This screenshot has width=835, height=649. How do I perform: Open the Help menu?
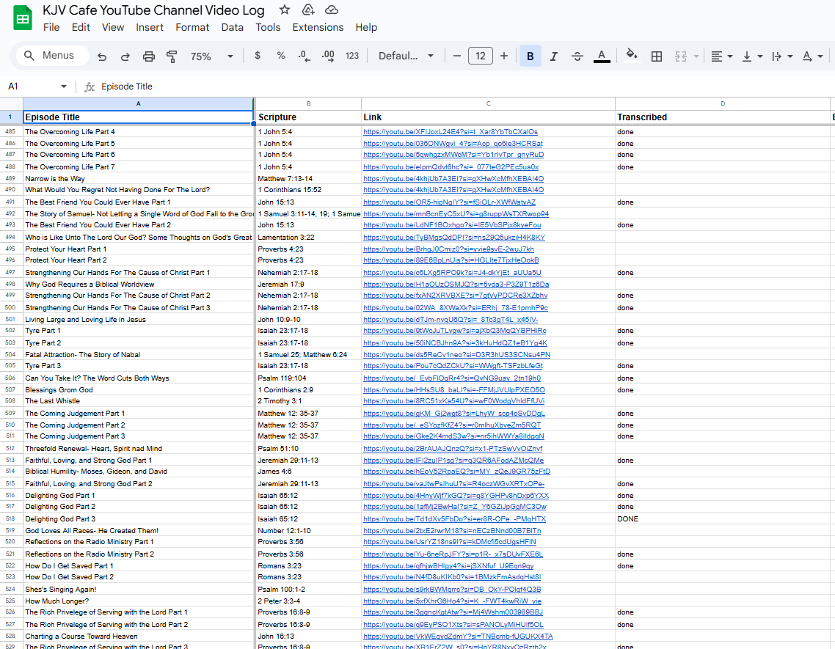[x=366, y=27]
